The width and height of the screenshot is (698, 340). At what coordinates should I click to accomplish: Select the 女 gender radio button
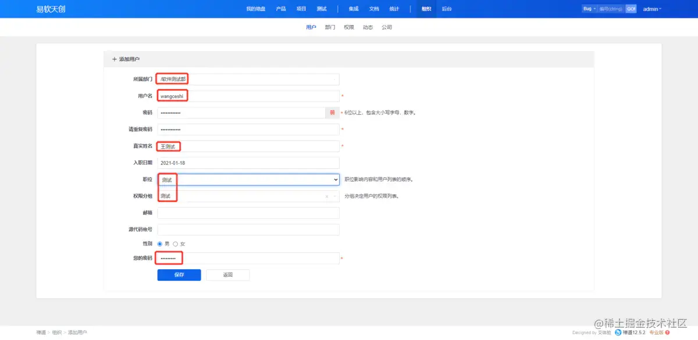[176, 244]
